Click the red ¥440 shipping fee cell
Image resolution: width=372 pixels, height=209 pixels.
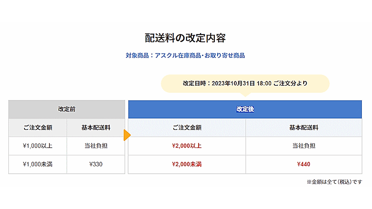click(x=304, y=164)
